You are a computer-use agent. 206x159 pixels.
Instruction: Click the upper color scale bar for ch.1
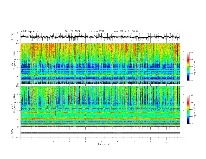pyautogui.click(x=188, y=67)
